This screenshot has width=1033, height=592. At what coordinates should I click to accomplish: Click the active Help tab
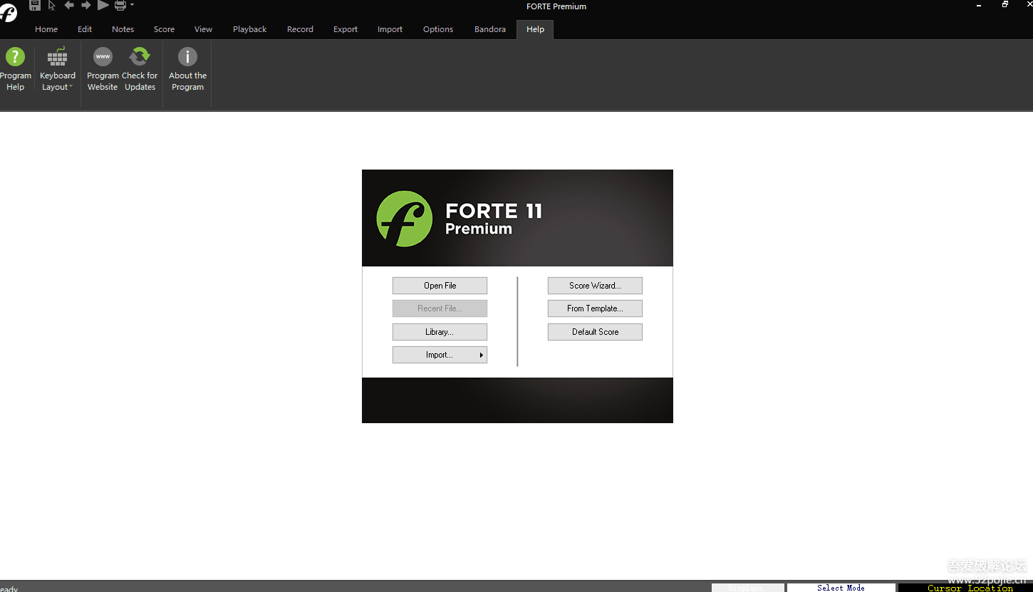(535, 29)
